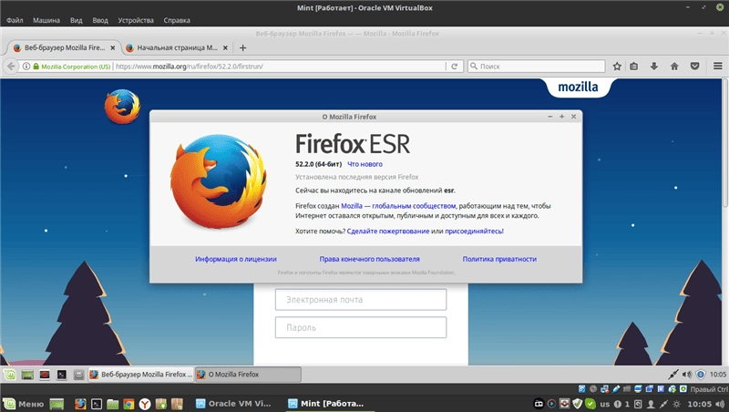Launch terminal from the guest Mint panel
Screen dimensions: 729x412
61,374
